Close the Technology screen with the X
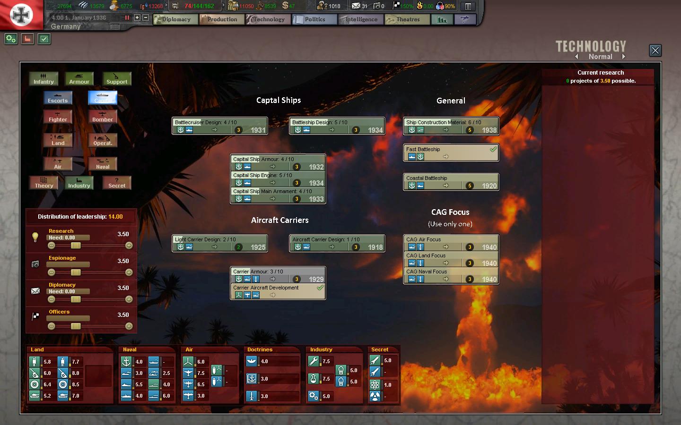The image size is (681, 425). point(655,51)
